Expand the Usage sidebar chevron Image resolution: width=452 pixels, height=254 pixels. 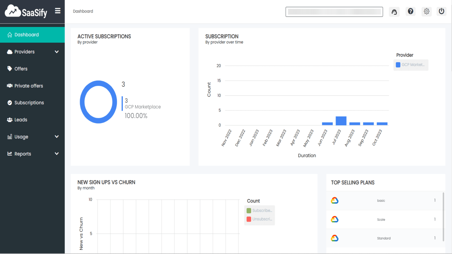point(57,137)
